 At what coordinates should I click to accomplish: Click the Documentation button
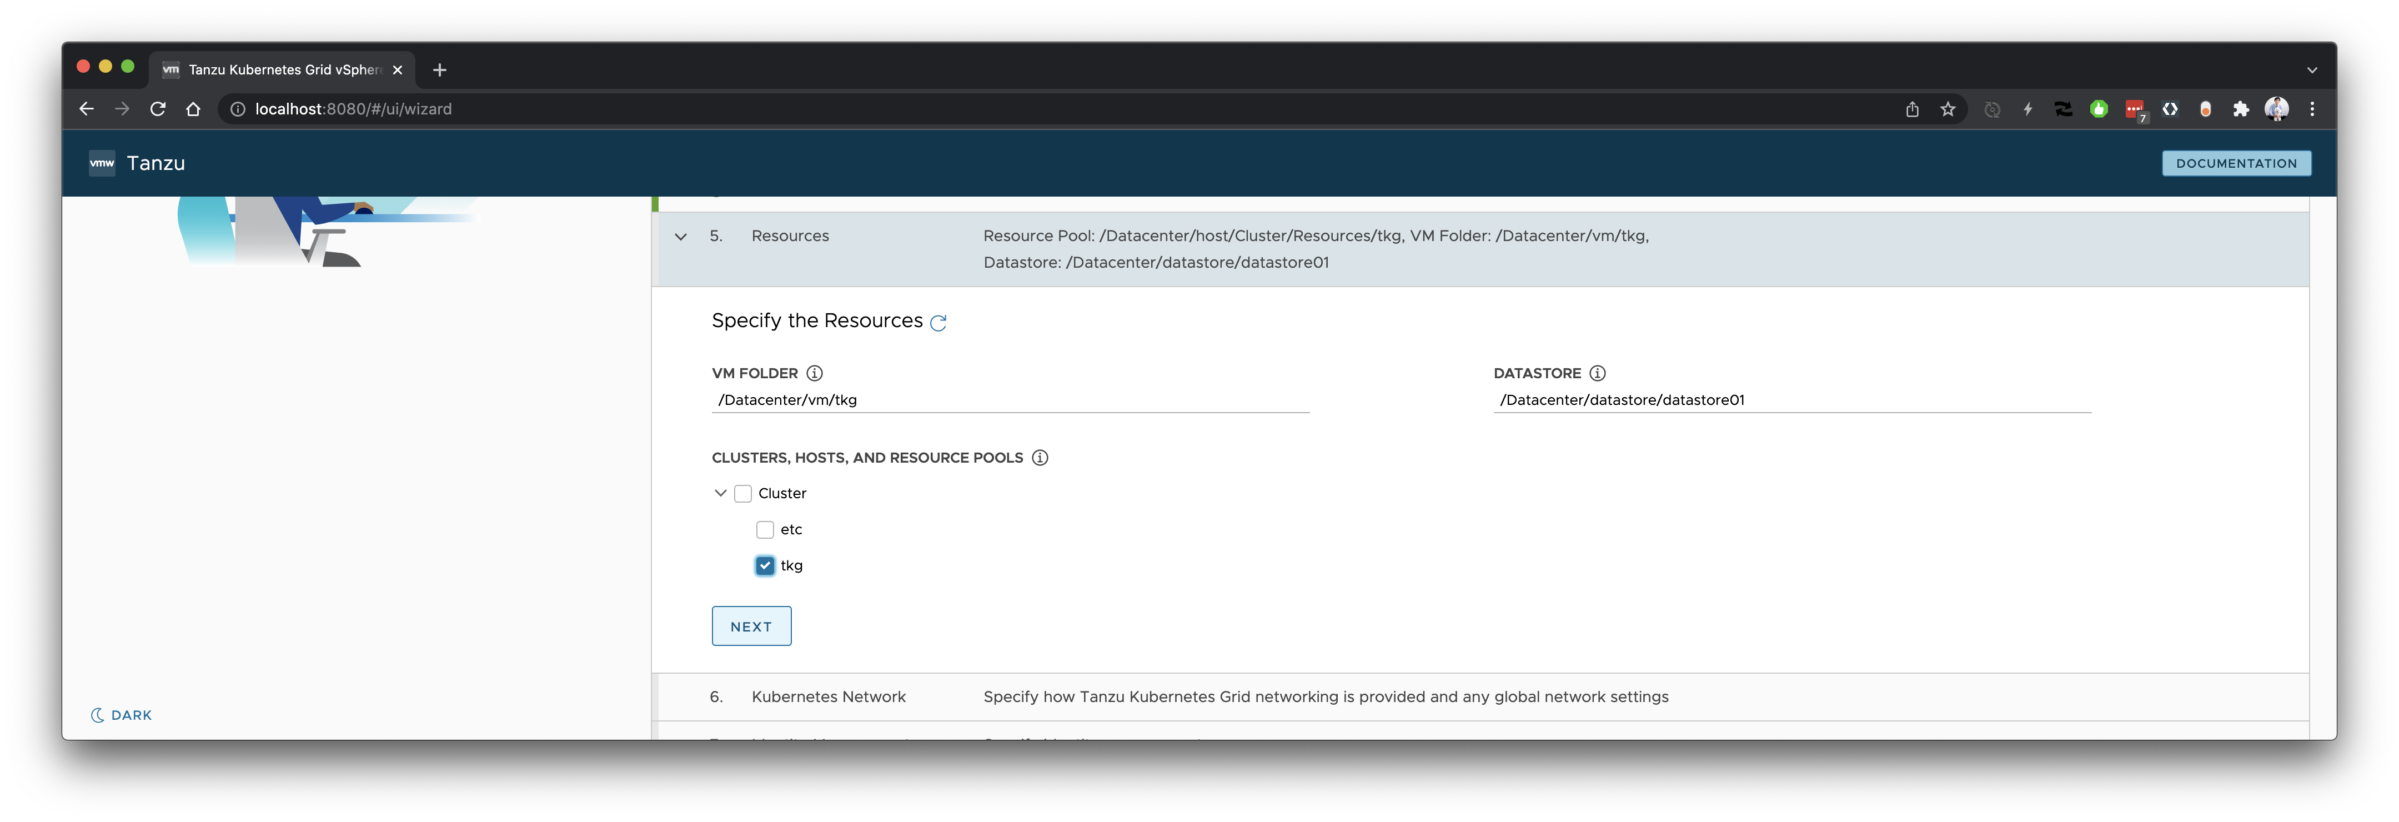(2236, 163)
